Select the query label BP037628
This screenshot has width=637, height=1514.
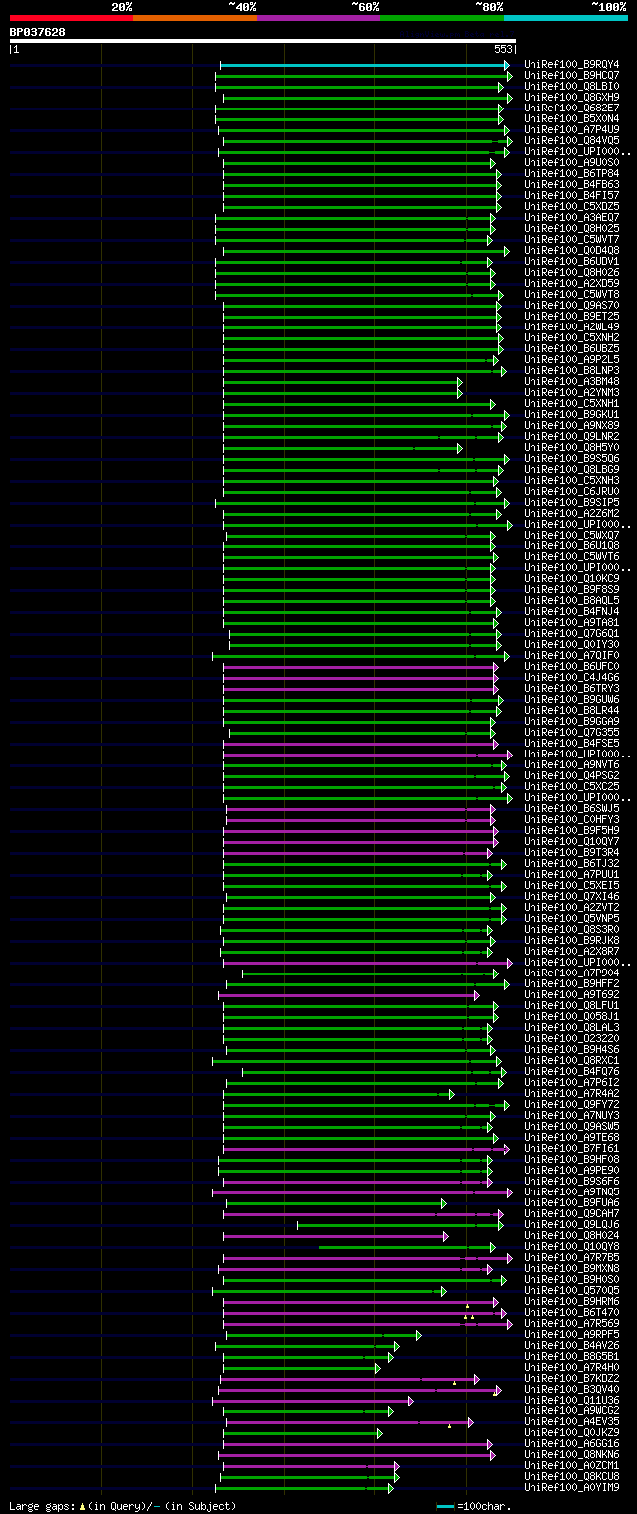click(x=38, y=32)
